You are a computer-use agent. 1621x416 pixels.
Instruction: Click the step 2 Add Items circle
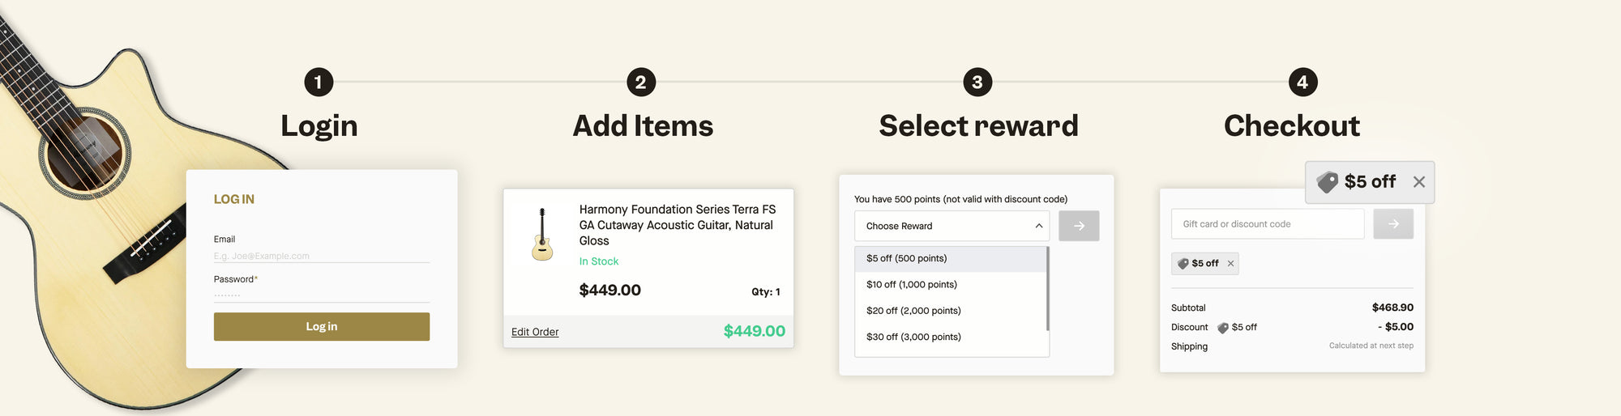(641, 82)
